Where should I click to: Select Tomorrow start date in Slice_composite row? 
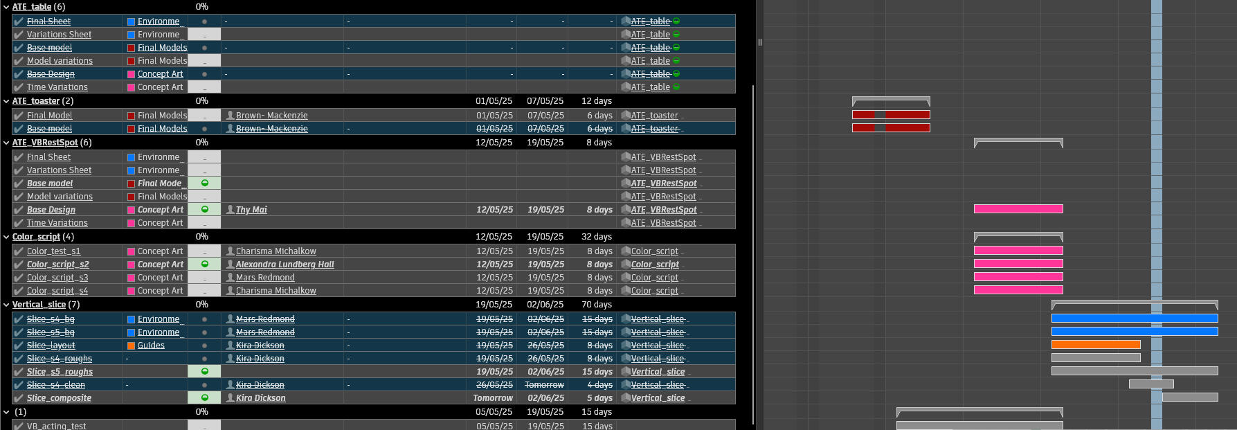(x=493, y=398)
